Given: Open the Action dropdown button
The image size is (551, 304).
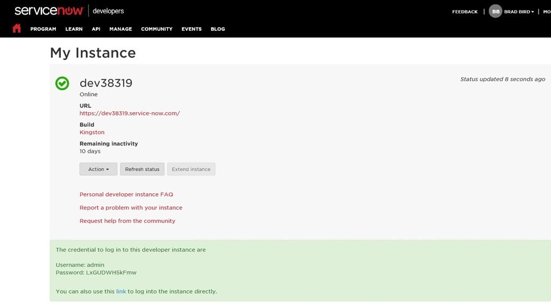Looking at the screenshot, I should click(x=98, y=169).
